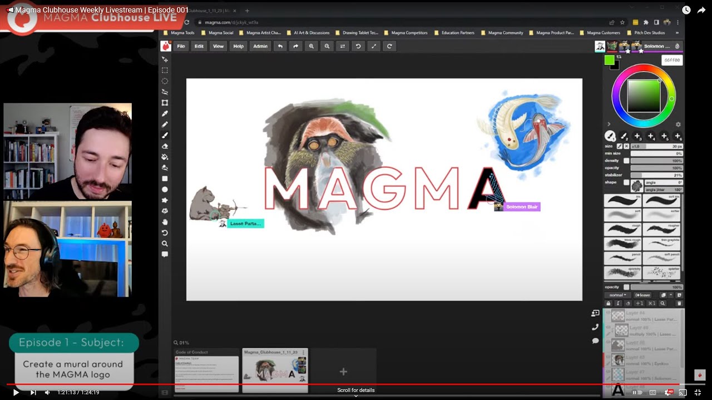The width and height of the screenshot is (712, 400).
Task: Zoom out using top toolbar magnifier
Action: [x=327, y=46]
